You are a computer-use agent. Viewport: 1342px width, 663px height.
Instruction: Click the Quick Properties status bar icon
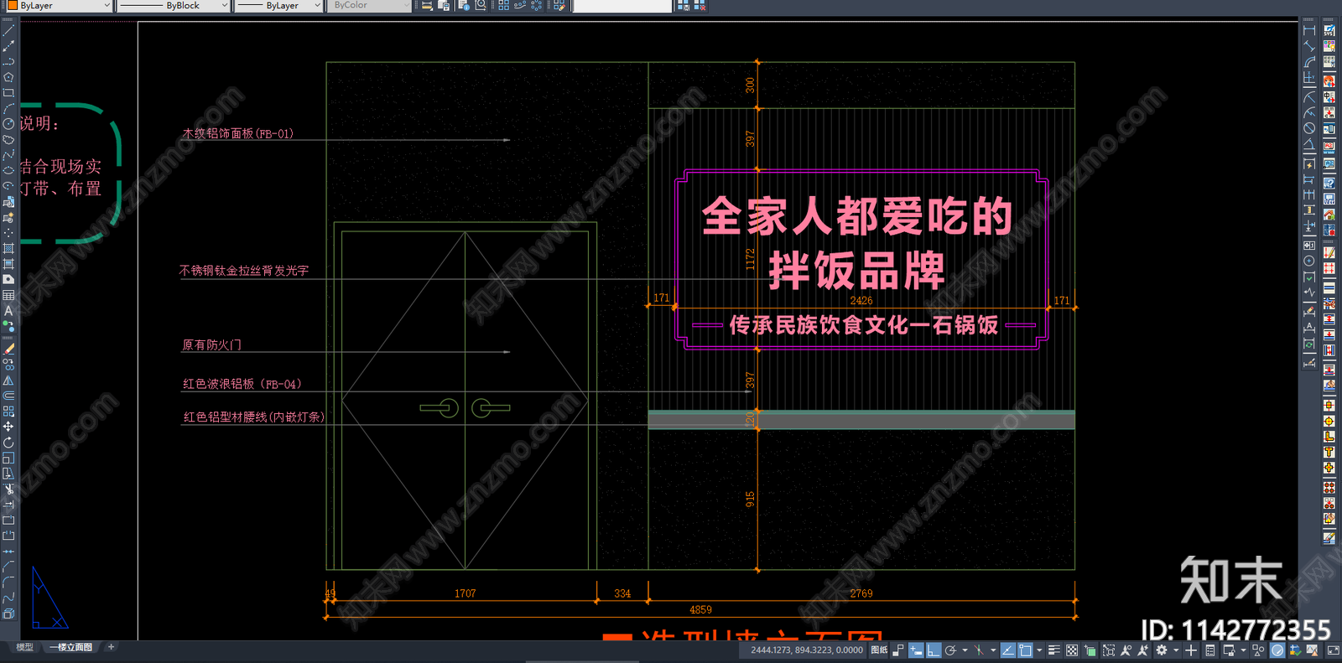tap(1209, 650)
